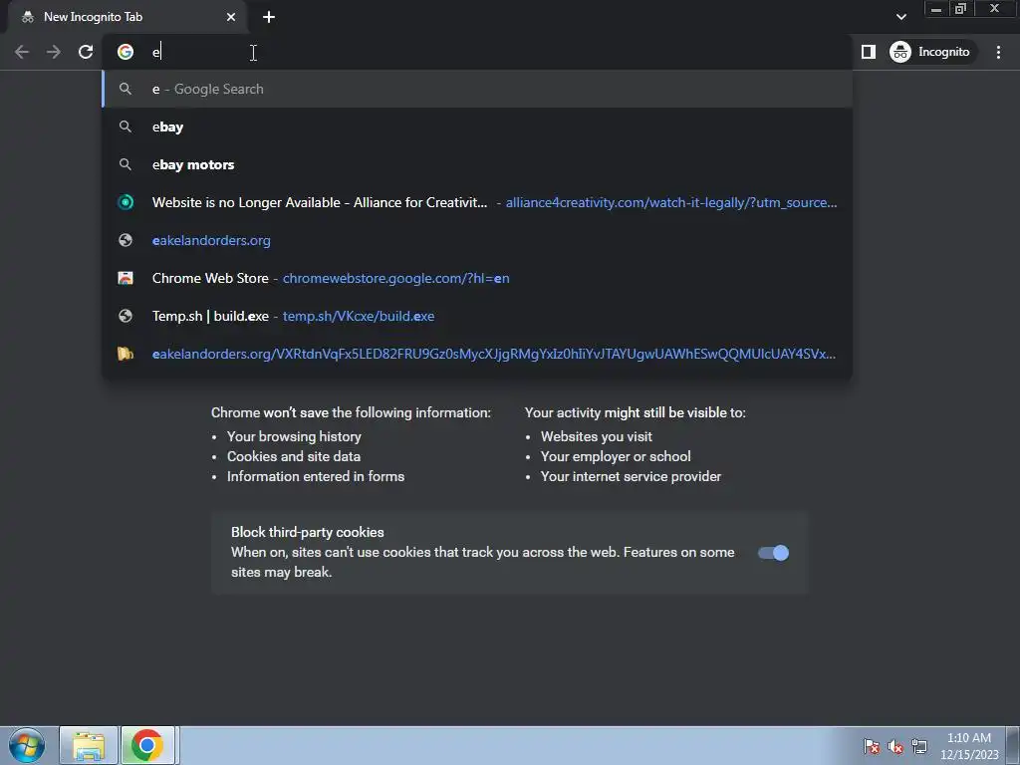Click 'Information entered in forms' text
This screenshot has height=765, width=1020.
click(x=316, y=477)
